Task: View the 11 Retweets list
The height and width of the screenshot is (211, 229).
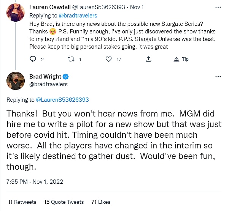Action: tap(22, 202)
